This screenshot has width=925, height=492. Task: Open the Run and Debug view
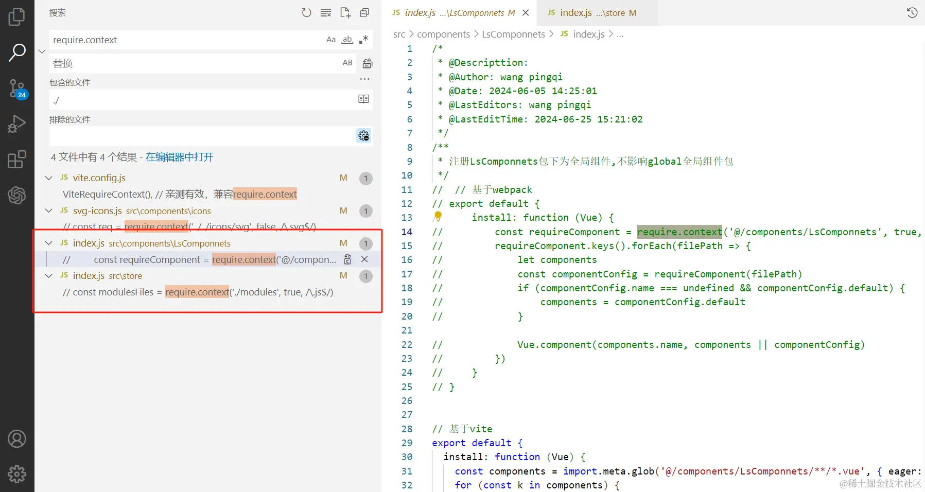16,124
